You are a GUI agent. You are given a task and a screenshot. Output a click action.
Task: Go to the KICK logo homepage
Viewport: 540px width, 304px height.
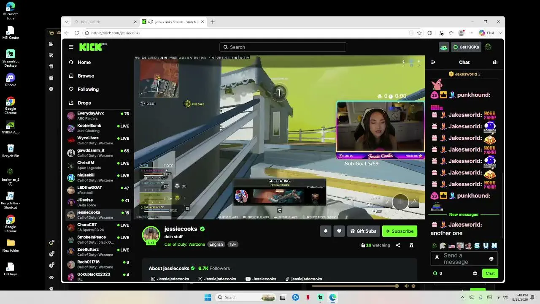[93, 47]
